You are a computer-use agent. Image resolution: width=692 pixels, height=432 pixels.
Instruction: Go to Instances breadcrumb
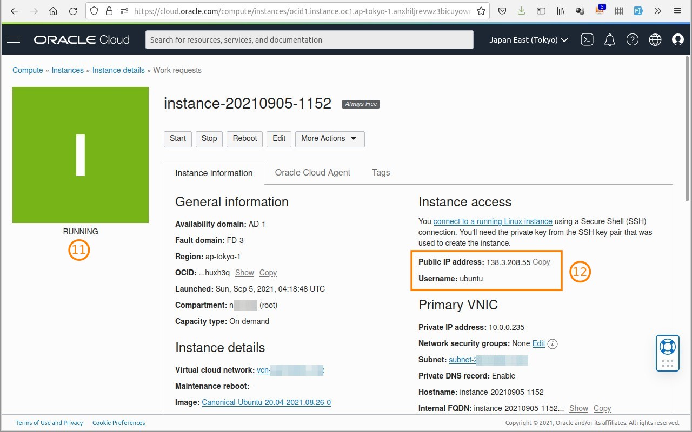[x=68, y=70]
